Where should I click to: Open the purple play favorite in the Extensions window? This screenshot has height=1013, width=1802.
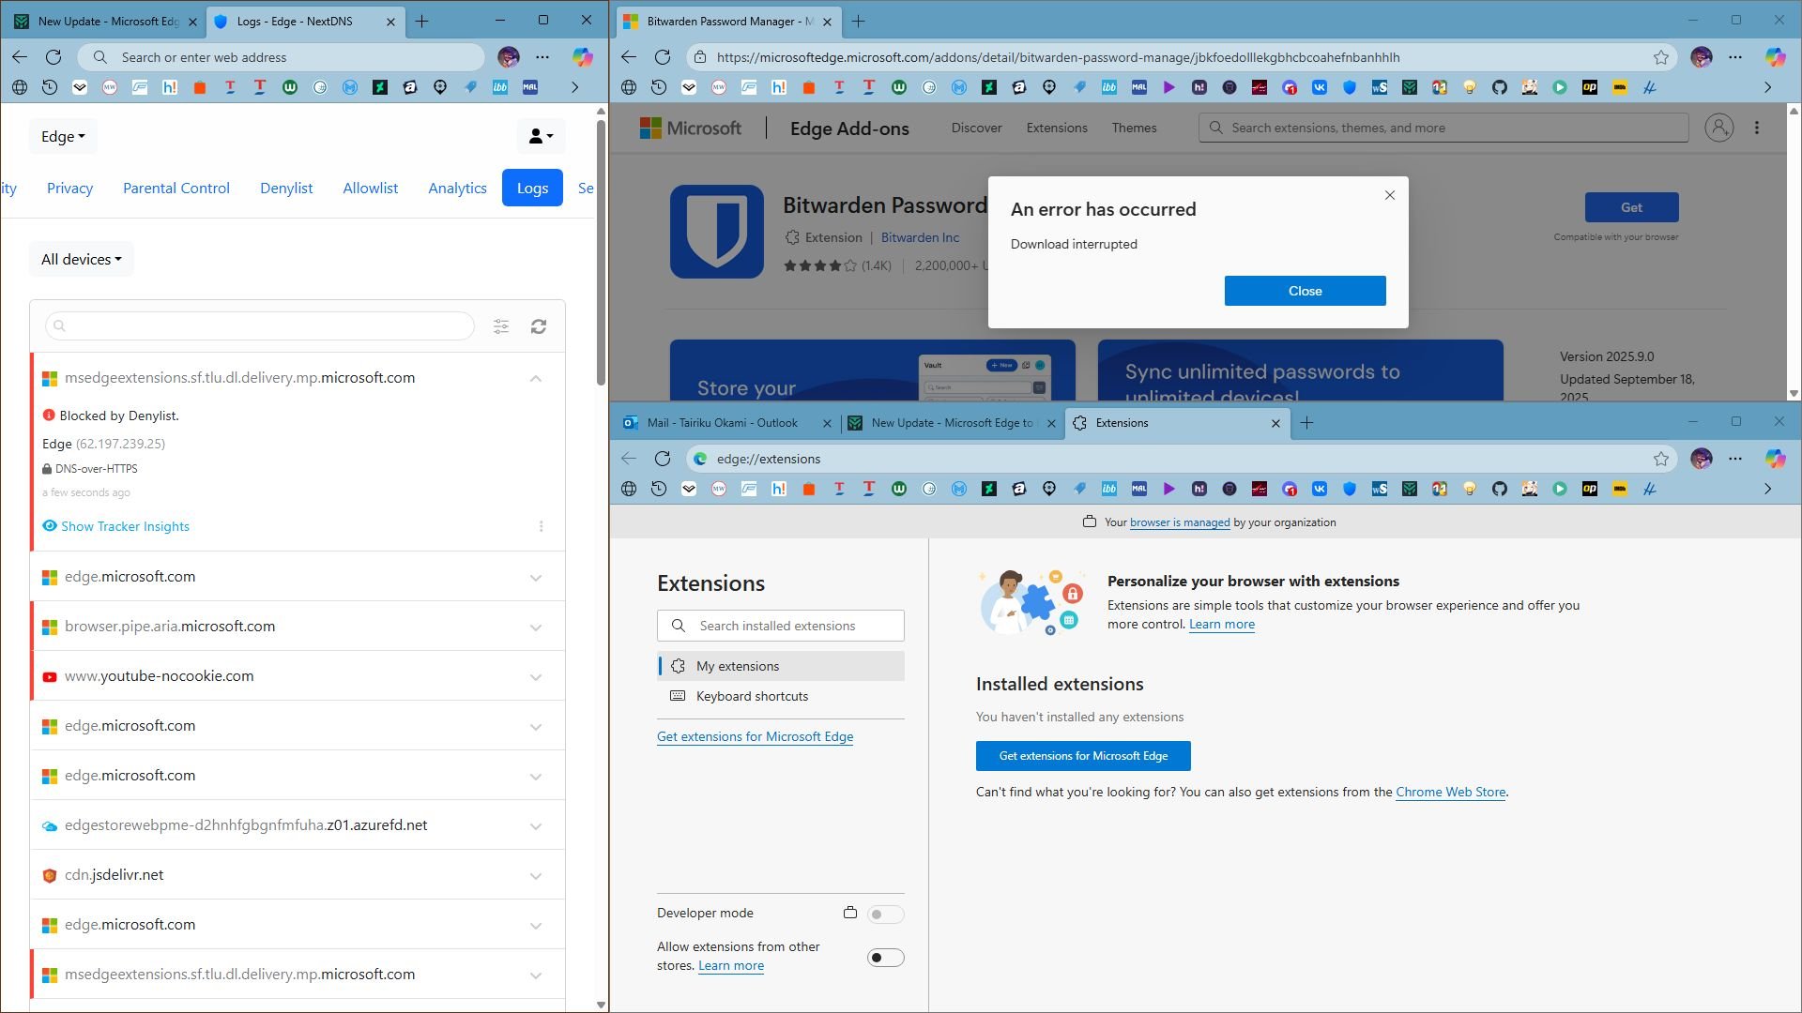coord(1169,489)
